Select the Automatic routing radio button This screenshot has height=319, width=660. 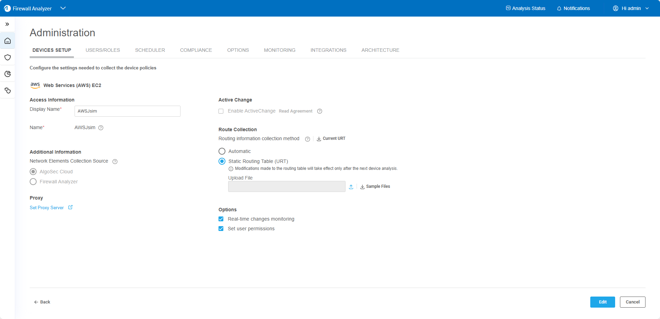(x=222, y=151)
